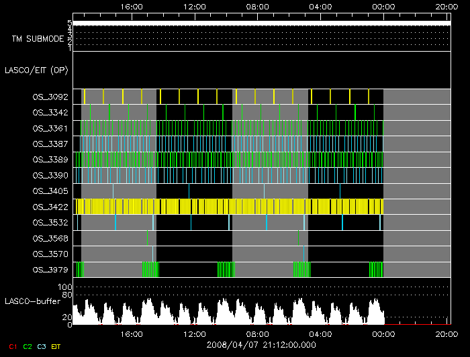Click the yellow OS_3422 timeline bar
The width and height of the screenshot is (470, 357).
click(x=228, y=206)
